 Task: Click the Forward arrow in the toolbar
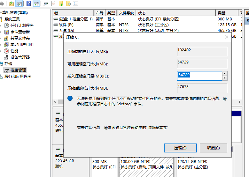point(2,4)
